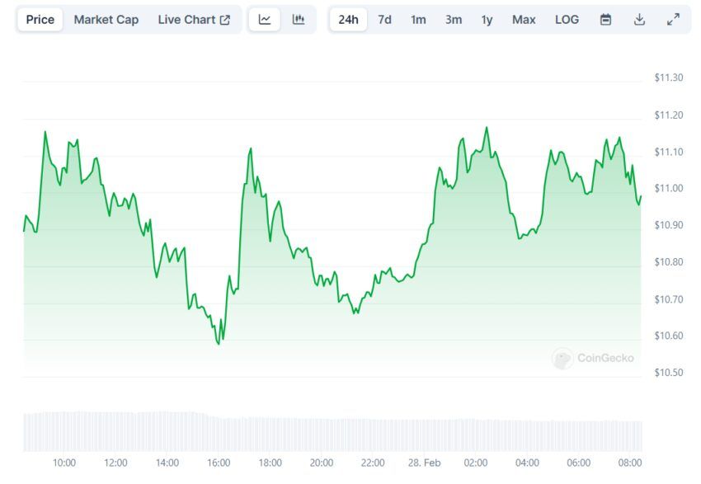The height and width of the screenshot is (484, 701).
Task: Click the $11.00 price axis label
Action: [x=668, y=189]
